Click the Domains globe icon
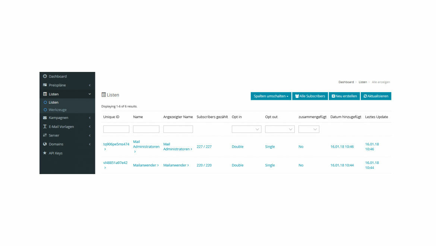The width and height of the screenshot is (436, 246). point(45,144)
